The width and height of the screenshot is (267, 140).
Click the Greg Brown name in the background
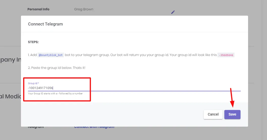click(x=84, y=9)
